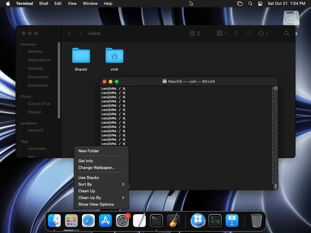Select the hard disk icon on desktop
This screenshot has height=233, width=311.
click(x=291, y=18)
